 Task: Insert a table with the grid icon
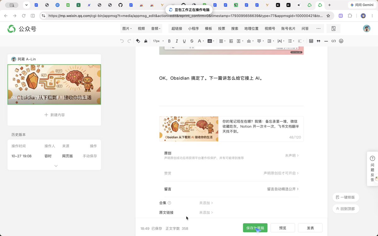pyautogui.click(x=311, y=41)
